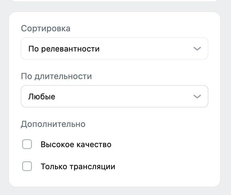The width and height of the screenshot is (231, 195).
Task: Click the Любые value text
Action: pyautogui.click(x=42, y=97)
